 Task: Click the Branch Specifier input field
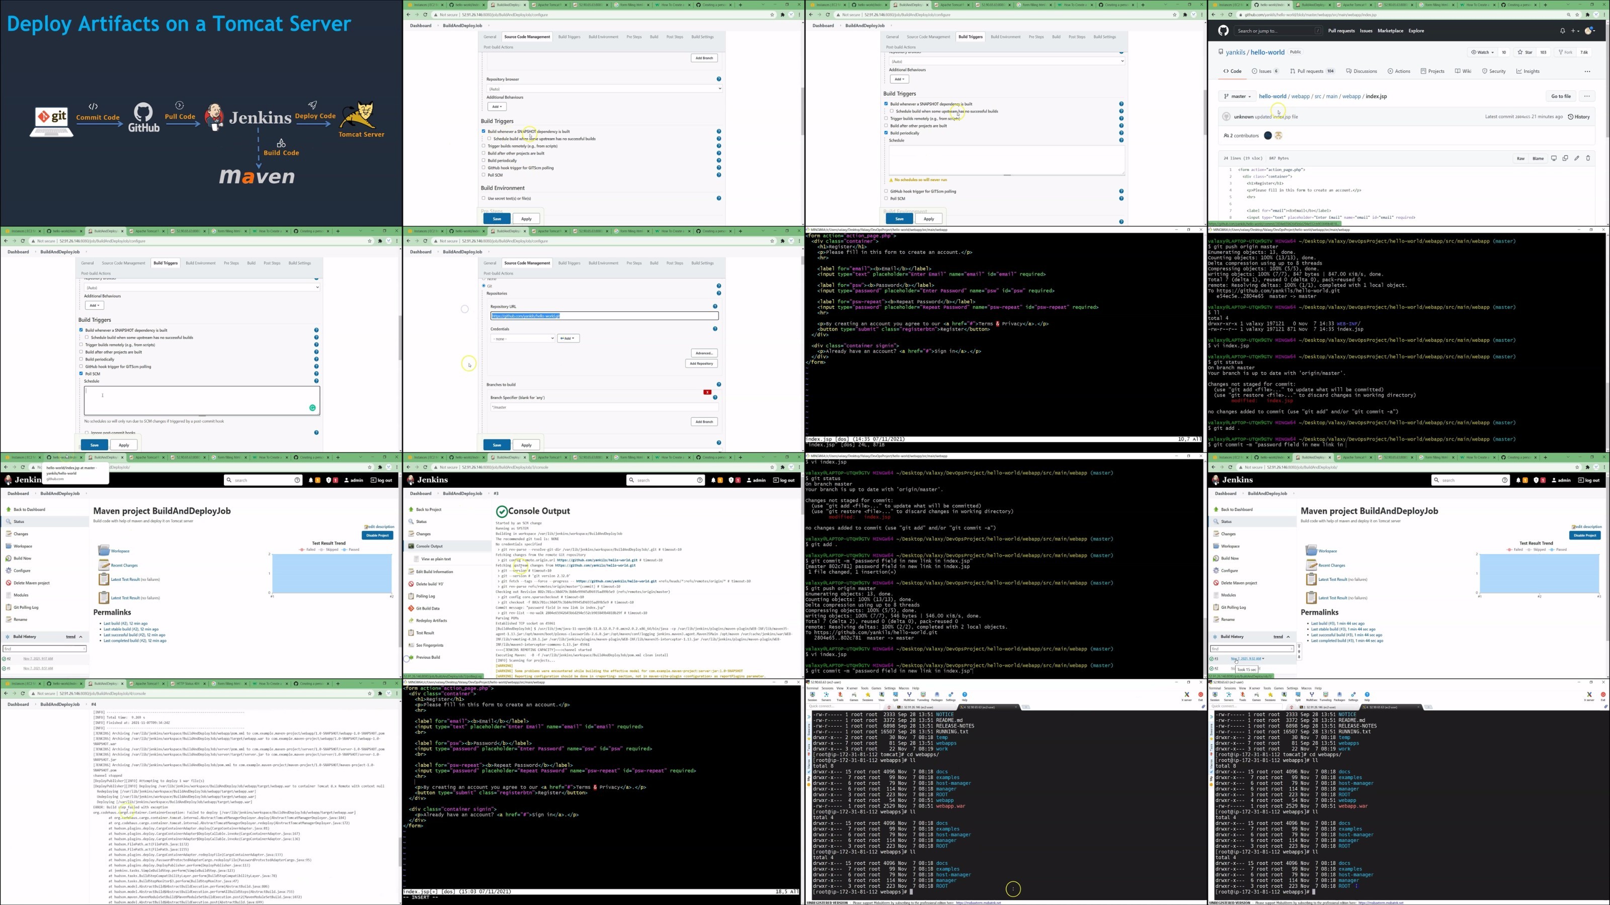tap(604, 407)
